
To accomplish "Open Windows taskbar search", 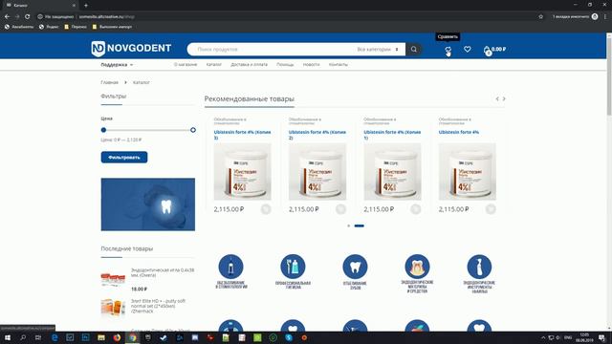I will click(x=23, y=337).
